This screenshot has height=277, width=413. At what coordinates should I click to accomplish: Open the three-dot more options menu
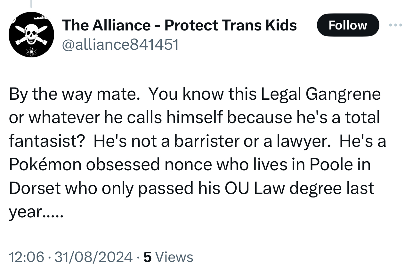[x=395, y=25]
